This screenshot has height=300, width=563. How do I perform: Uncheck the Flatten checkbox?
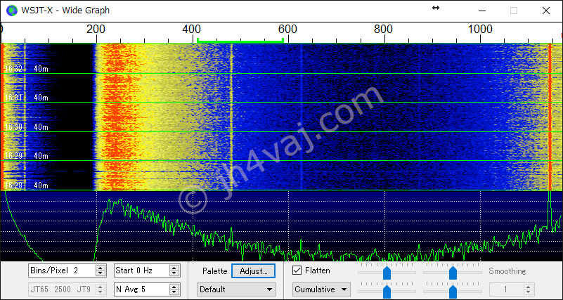(297, 270)
